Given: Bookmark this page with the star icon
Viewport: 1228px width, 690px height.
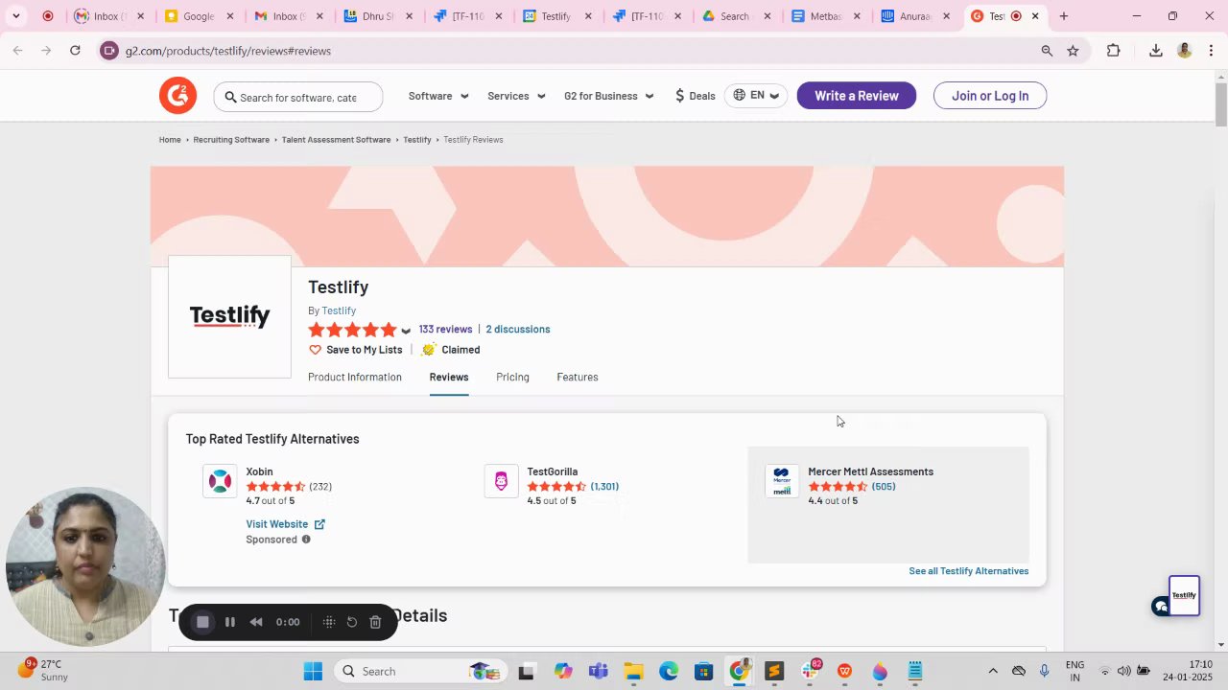Looking at the screenshot, I should coord(1073,51).
